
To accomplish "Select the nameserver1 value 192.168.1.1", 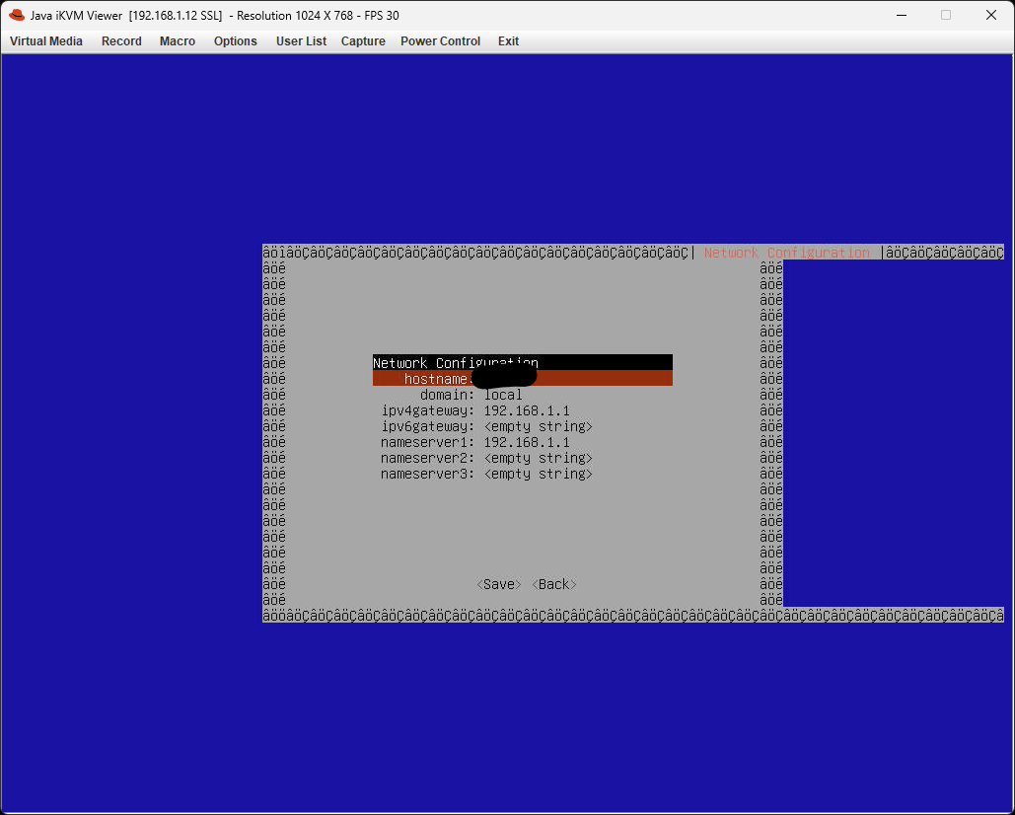I will pos(527,442).
